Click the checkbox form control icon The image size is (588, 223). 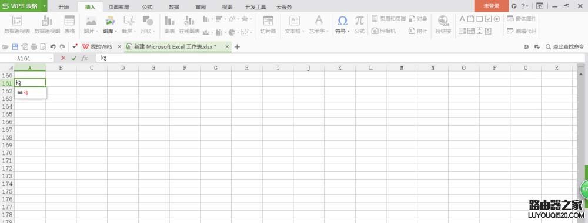coord(488,19)
